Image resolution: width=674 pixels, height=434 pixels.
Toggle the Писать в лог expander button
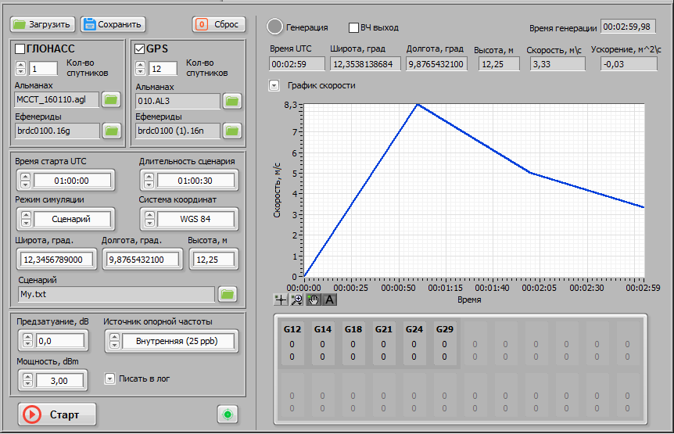tap(109, 378)
